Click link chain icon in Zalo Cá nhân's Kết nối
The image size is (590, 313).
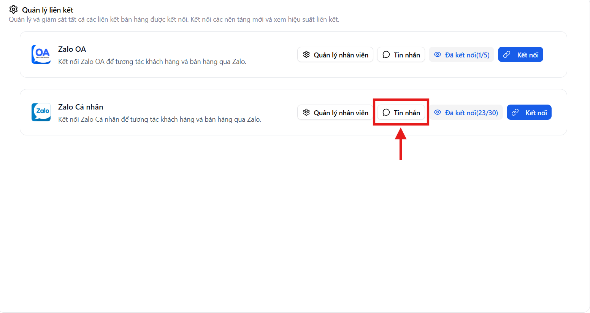tap(515, 113)
